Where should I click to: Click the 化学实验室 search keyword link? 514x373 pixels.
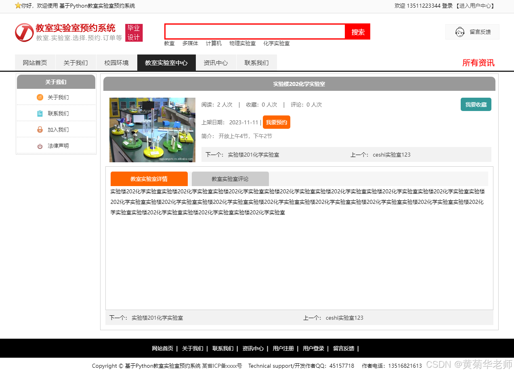277,43
